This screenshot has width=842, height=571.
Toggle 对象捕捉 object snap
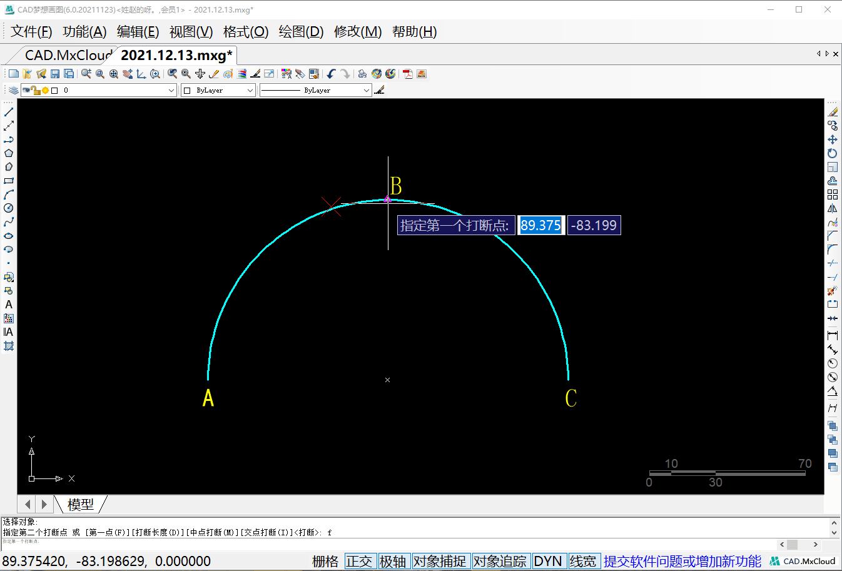[x=440, y=561]
